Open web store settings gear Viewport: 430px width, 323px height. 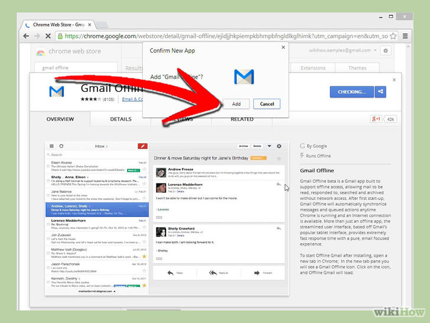click(x=386, y=50)
